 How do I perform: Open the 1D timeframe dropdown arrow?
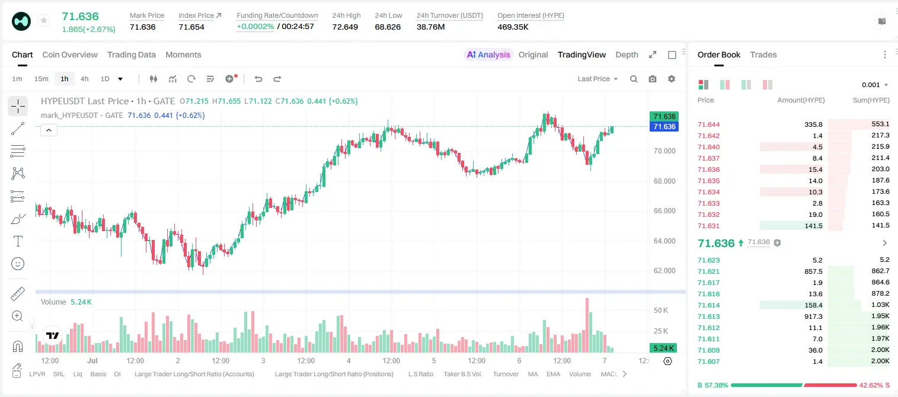click(x=120, y=79)
